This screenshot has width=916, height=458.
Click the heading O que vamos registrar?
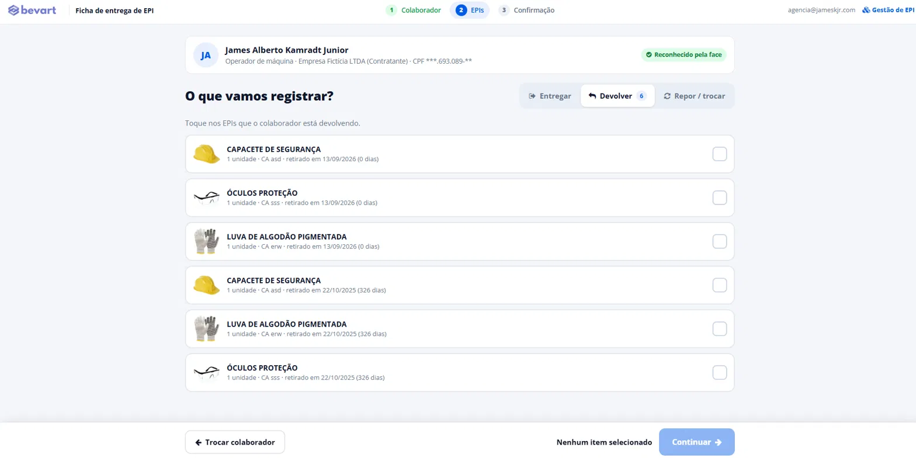point(259,96)
